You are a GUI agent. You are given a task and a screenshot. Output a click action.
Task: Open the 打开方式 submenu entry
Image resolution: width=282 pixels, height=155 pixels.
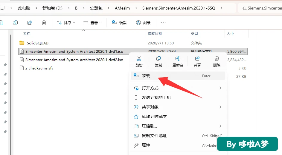point(178,88)
